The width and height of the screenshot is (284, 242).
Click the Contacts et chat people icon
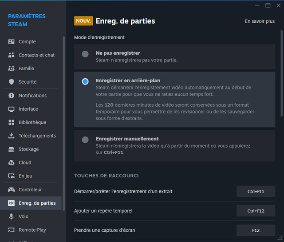coord(11,55)
